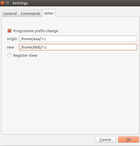Click empty pane area below Register View
Image resolution: width=140 pixels, height=146 pixels.
[70, 93]
